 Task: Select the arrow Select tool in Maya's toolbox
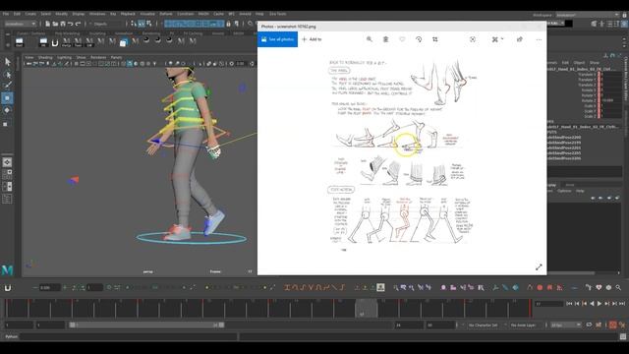point(7,62)
